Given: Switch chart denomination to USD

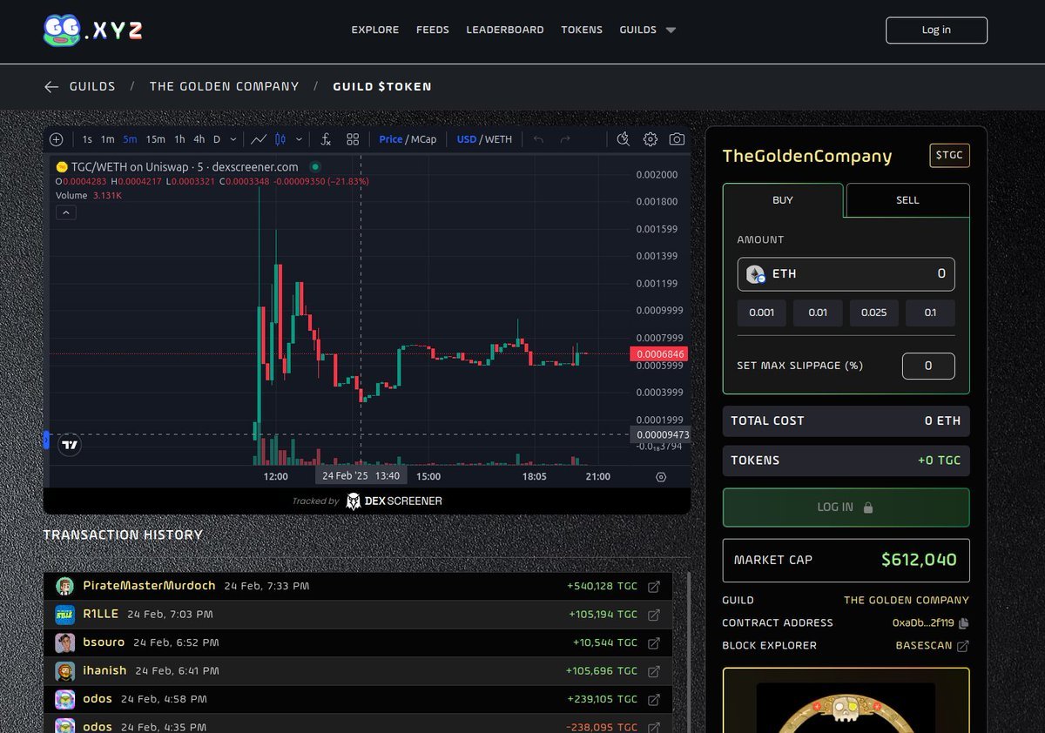Looking at the screenshot, I should 467,139.
